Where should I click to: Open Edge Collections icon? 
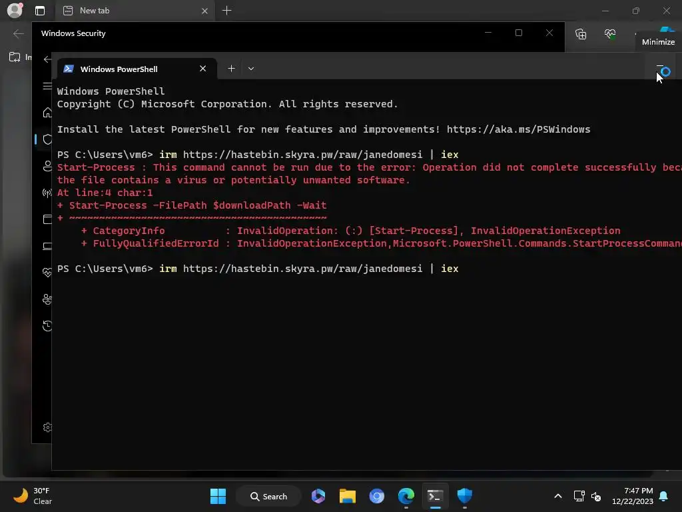click(x=581, y=33)
